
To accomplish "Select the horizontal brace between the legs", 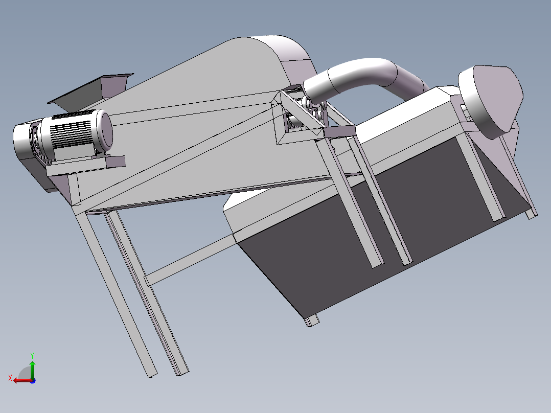I will [191, 259].
